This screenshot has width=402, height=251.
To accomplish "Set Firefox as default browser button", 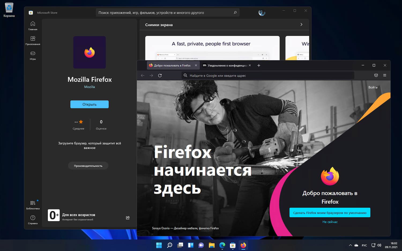I will pos(330,213).
